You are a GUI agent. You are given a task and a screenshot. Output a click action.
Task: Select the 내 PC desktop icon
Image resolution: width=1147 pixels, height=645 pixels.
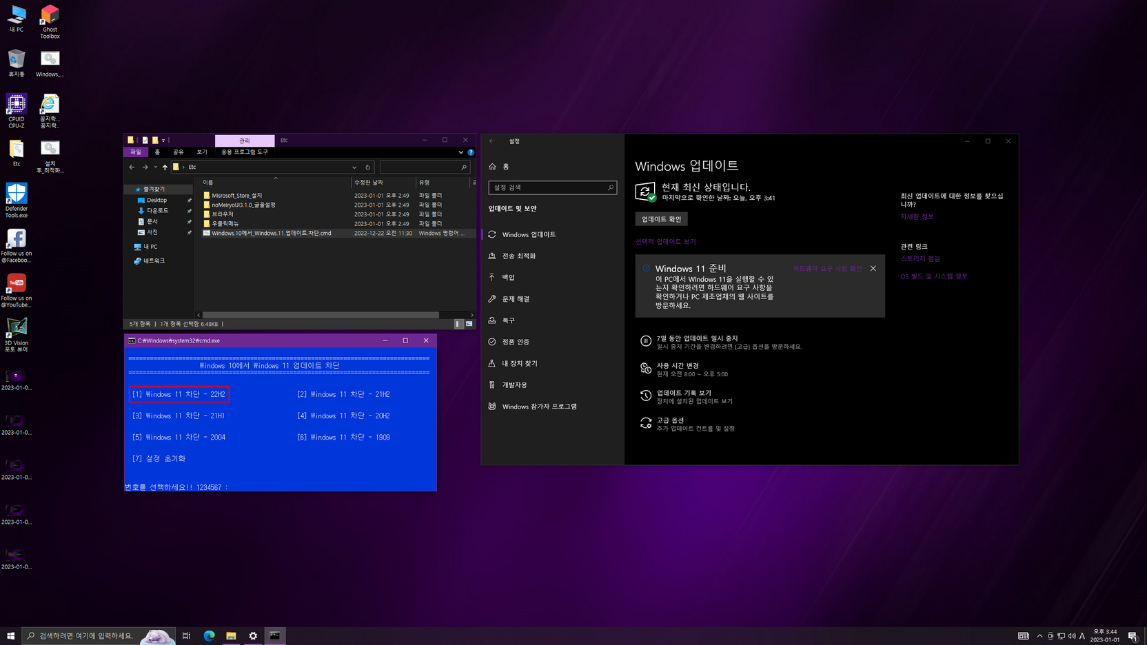click(17, 19)
